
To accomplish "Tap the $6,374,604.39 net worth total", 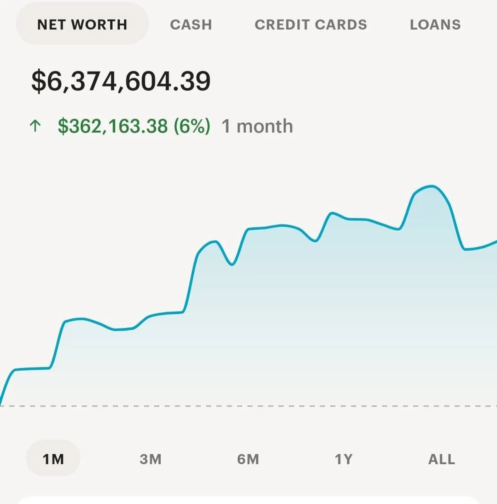I will click(x=121, y=81).
